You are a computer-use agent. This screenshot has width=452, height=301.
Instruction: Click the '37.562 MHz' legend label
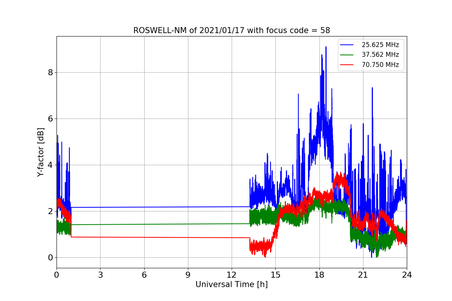(380, 55)
